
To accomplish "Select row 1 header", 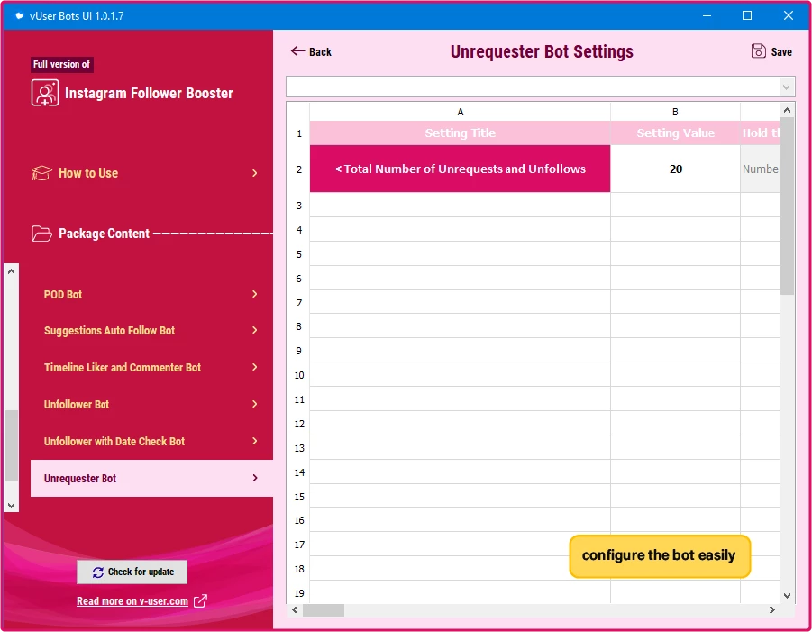I will click(299, 133).
